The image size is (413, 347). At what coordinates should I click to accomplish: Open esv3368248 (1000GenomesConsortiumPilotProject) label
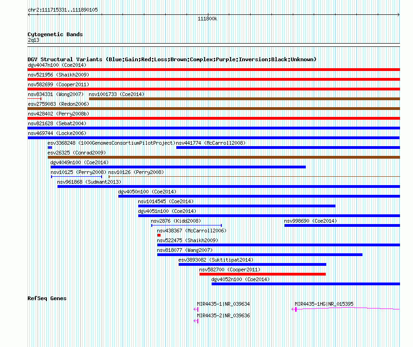tap(111, 143)
